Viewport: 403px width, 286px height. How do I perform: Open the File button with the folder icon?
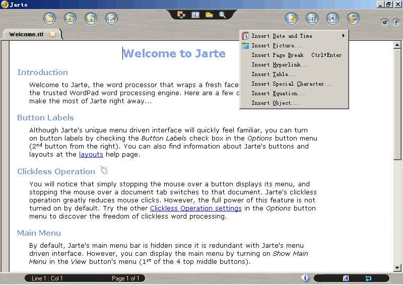click(49, 19)
